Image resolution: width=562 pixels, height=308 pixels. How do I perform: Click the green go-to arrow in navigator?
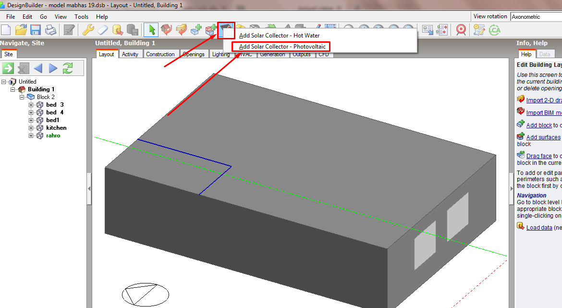pos(8,68)
